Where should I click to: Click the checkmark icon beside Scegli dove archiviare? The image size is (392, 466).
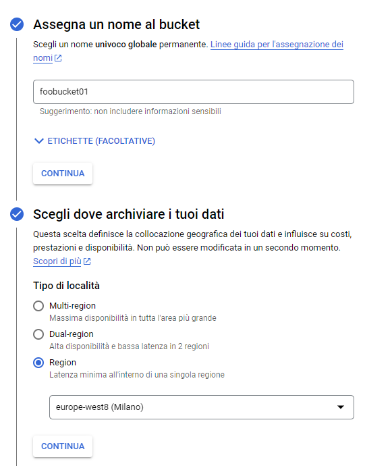pyautogui.click(x=17, y=214)
